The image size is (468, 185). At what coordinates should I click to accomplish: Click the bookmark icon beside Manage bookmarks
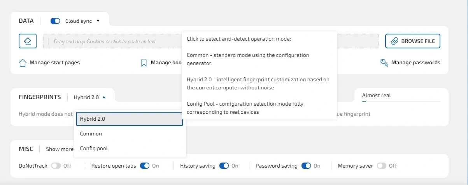point(144,63)
